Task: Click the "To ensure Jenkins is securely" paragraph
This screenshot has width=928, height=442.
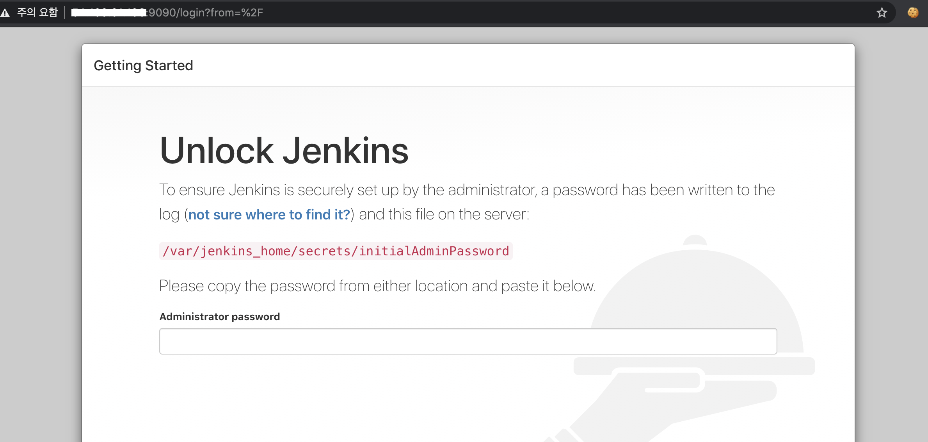Action: 467,190
